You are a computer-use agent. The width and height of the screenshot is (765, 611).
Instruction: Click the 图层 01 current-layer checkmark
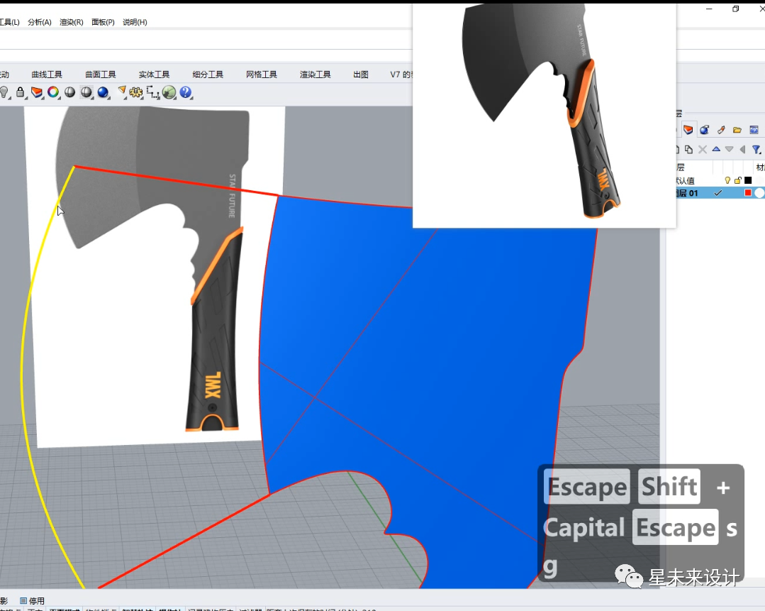click(717, 193)
